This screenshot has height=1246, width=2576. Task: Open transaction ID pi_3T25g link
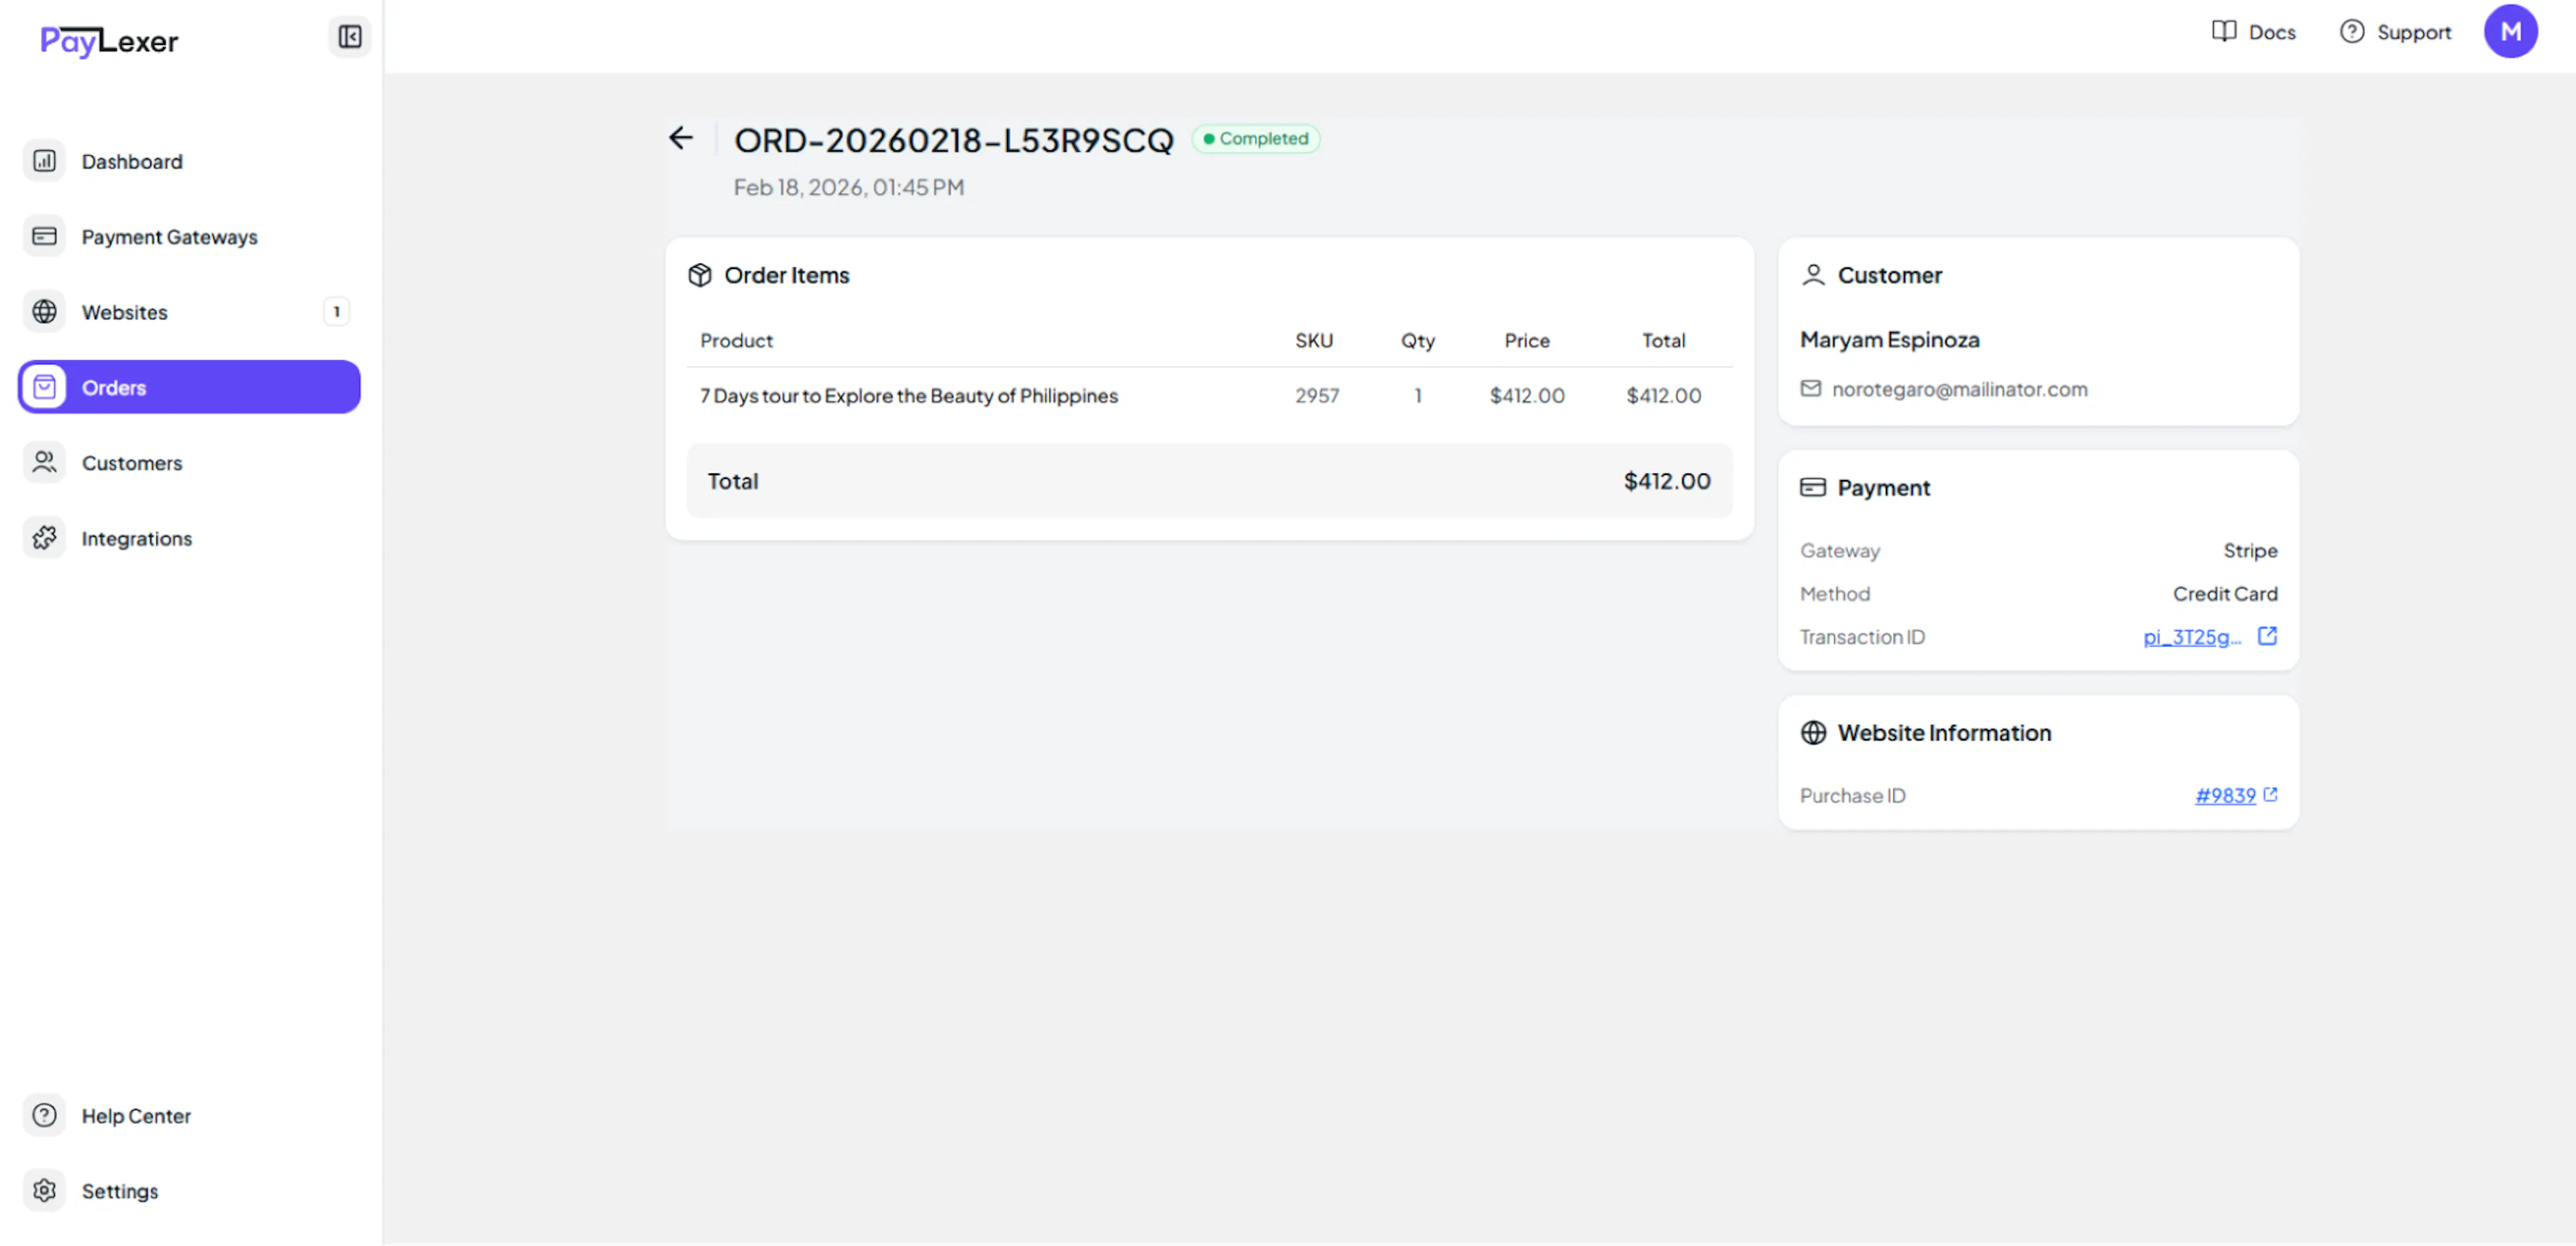pyautogui.click(x=2192, y=637)
